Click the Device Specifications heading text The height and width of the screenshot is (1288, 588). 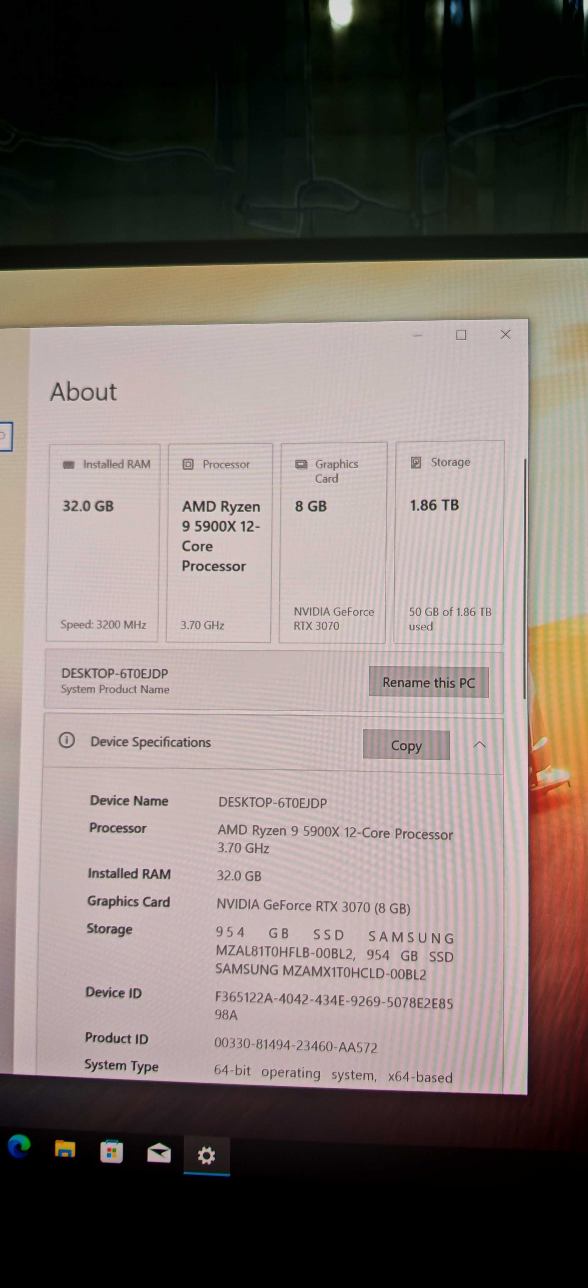pyautogui.click(x=150, y=742)
